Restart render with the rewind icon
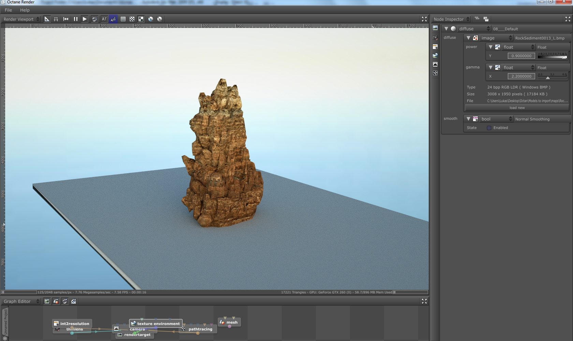The height and width of the screenshot is (341, 573). pyautogui.click(x=66, y=19)
